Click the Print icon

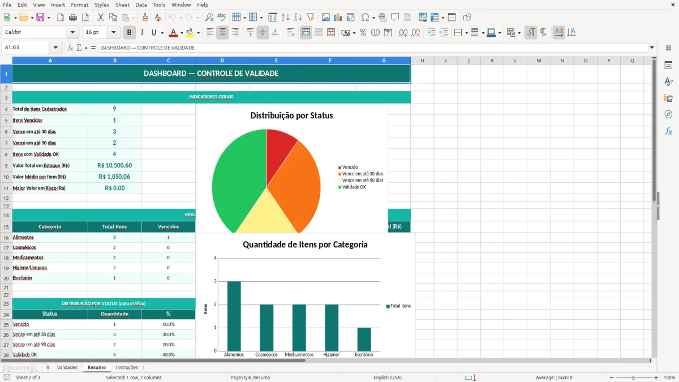pyautogui.click(x=73, y=18)
